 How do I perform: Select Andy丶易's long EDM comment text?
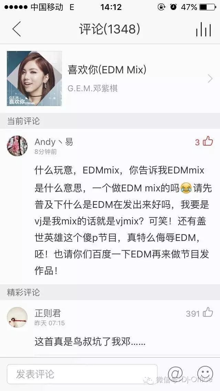tap(123, 221)
